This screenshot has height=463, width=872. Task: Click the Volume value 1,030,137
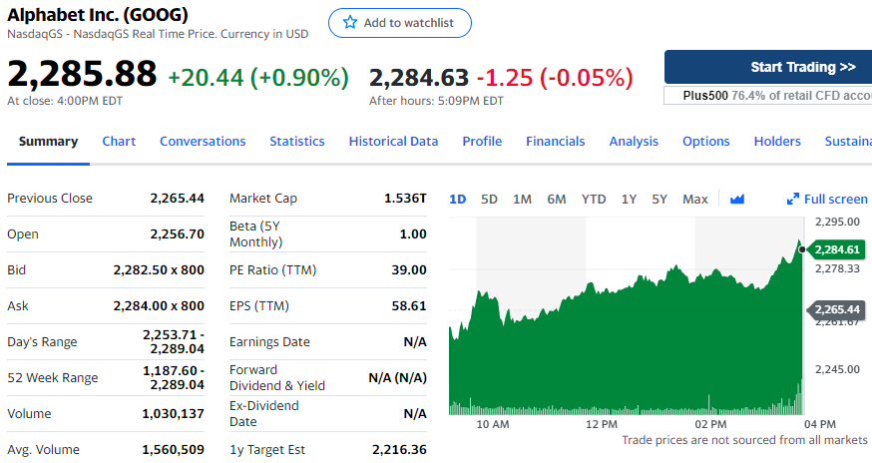(173, 413)
